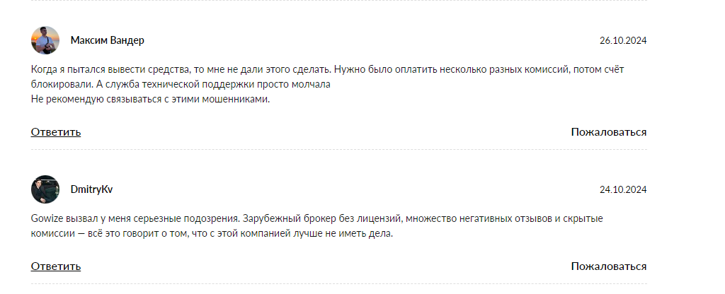Viewport: 725px width, 294px height.
Task: Click the date 24.10.2024
Action: tap(623, 189)
